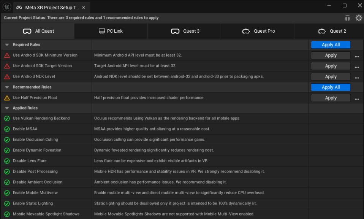The width and height of the screenshot is (364, 219).
Task: Close the Meta XR Project Setup tab
Action: [x=84, y=8]
